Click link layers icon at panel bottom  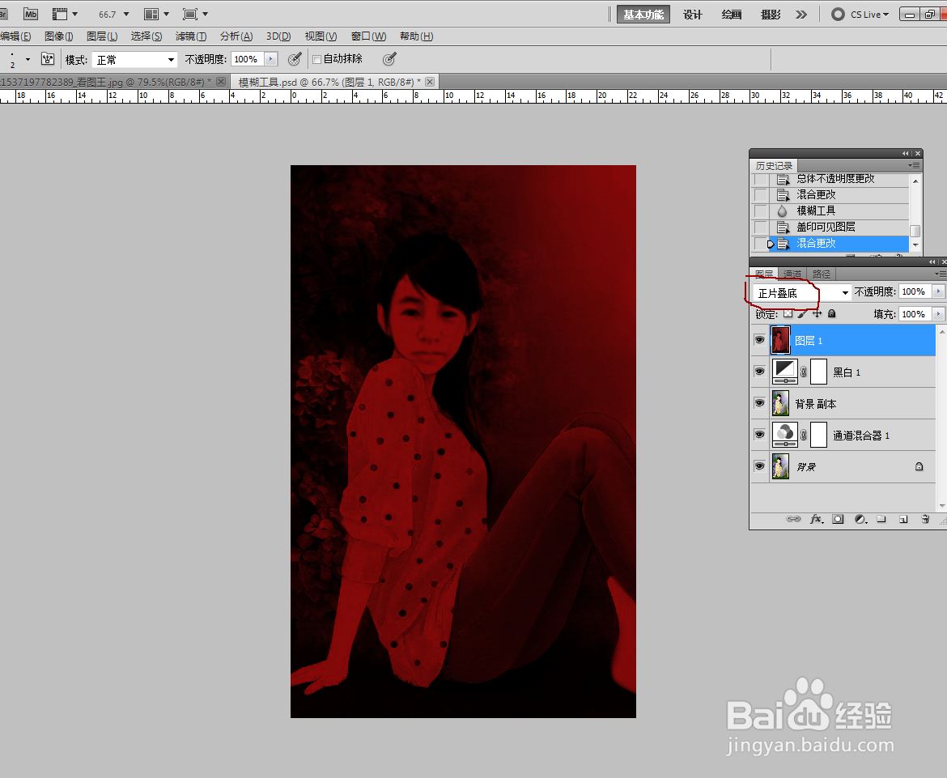pyautogui.click(x=793, y=519)
